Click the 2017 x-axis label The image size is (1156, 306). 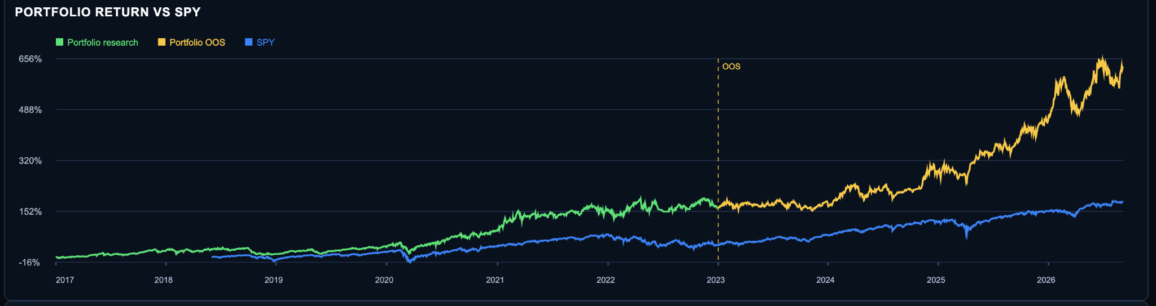tap(65, 280)
